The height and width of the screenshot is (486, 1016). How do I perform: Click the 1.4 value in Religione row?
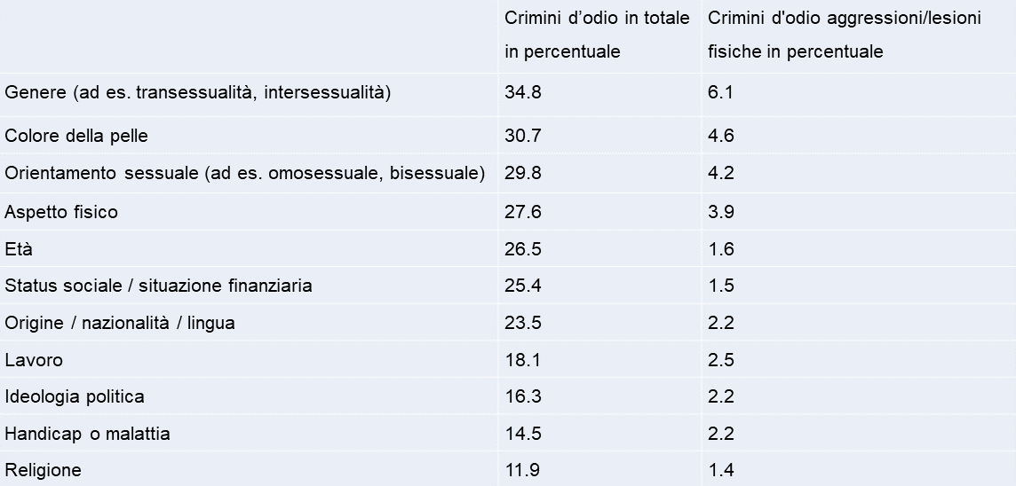(x=720, y=471)
